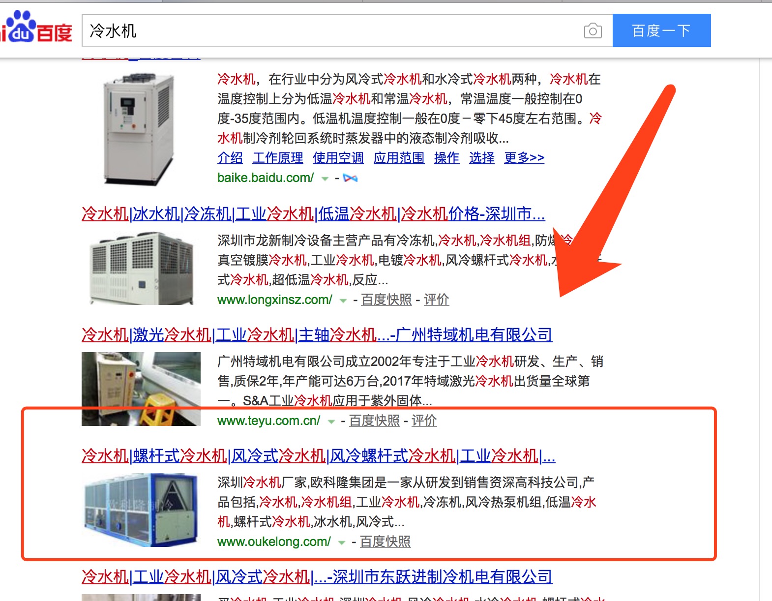Viewport: 772px width, 601px height.
Task: Click the 更多>> link
Action: (524, 158)
